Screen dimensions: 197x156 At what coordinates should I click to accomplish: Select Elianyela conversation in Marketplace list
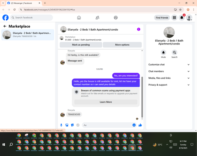28,35
